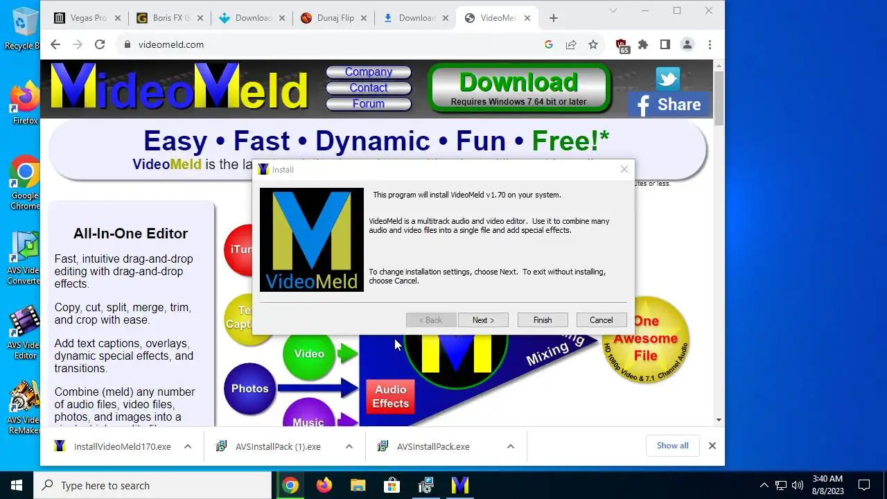Click Next in the VideoMeld installer
This screenshot has width=887, height=499.
click(x=483, y=320)
